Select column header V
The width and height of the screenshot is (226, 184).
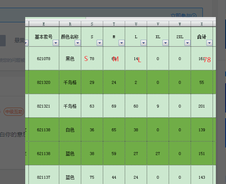click(x=158, y=24)
